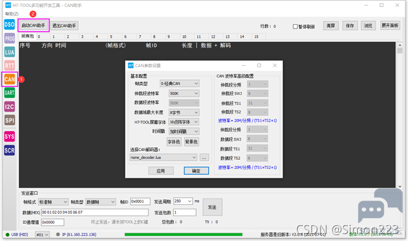Open the H7-TOOL屏幕字体 dropdown

(184, 122)
